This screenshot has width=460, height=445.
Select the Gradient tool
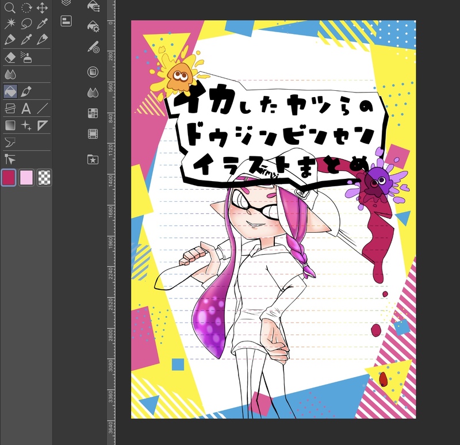tap(10, 125)
